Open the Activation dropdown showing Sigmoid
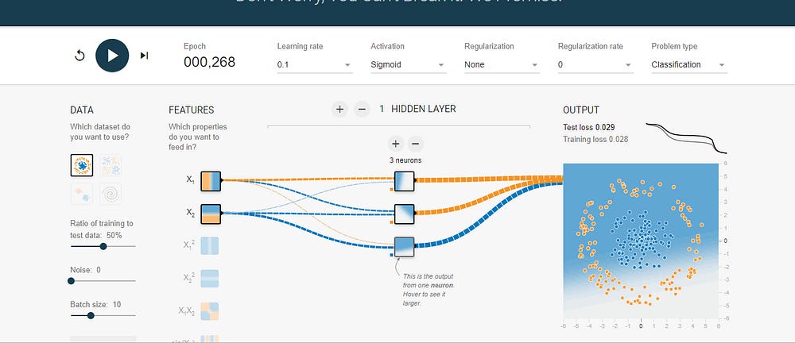 pos(408,65)
